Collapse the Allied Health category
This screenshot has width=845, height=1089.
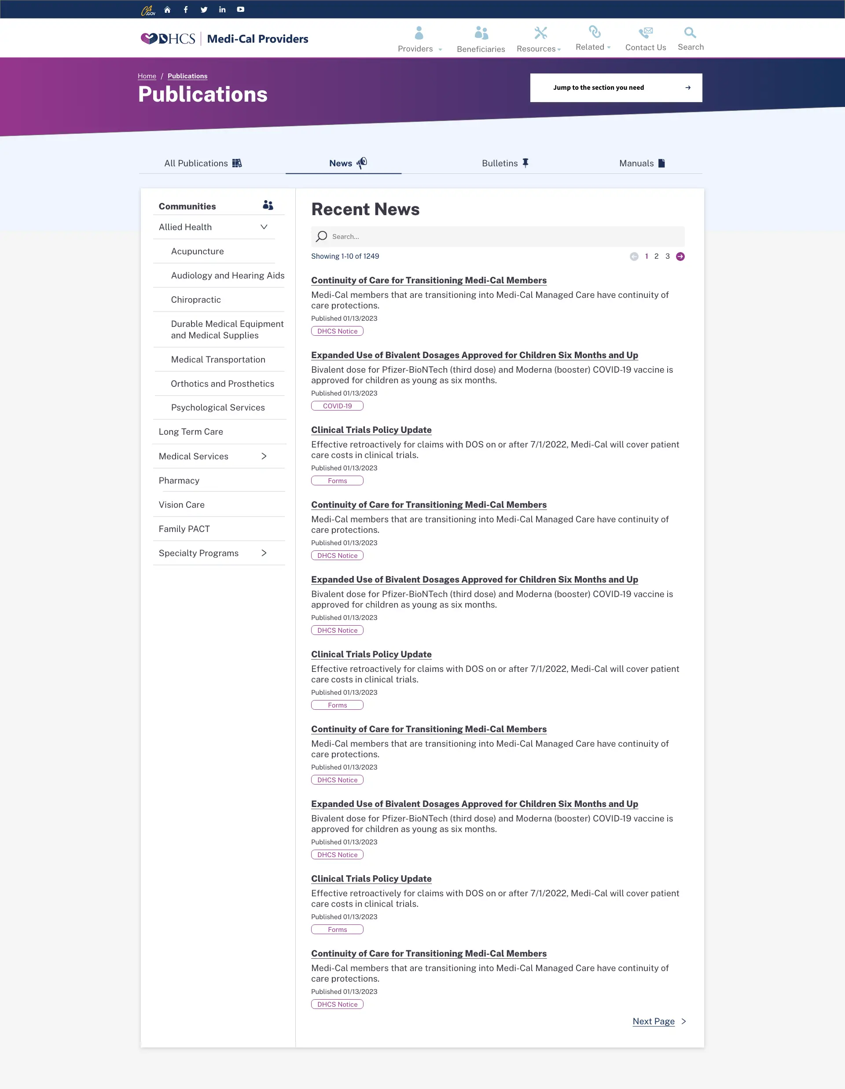(x=264, y=227)
